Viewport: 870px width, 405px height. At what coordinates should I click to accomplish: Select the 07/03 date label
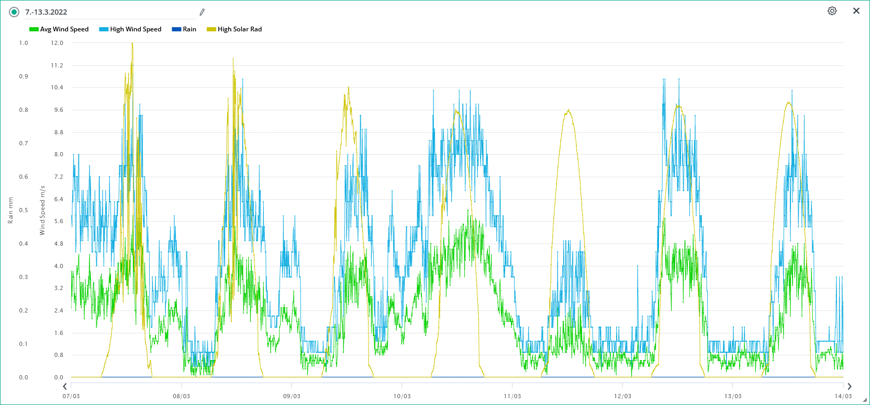tap(71, 396)
